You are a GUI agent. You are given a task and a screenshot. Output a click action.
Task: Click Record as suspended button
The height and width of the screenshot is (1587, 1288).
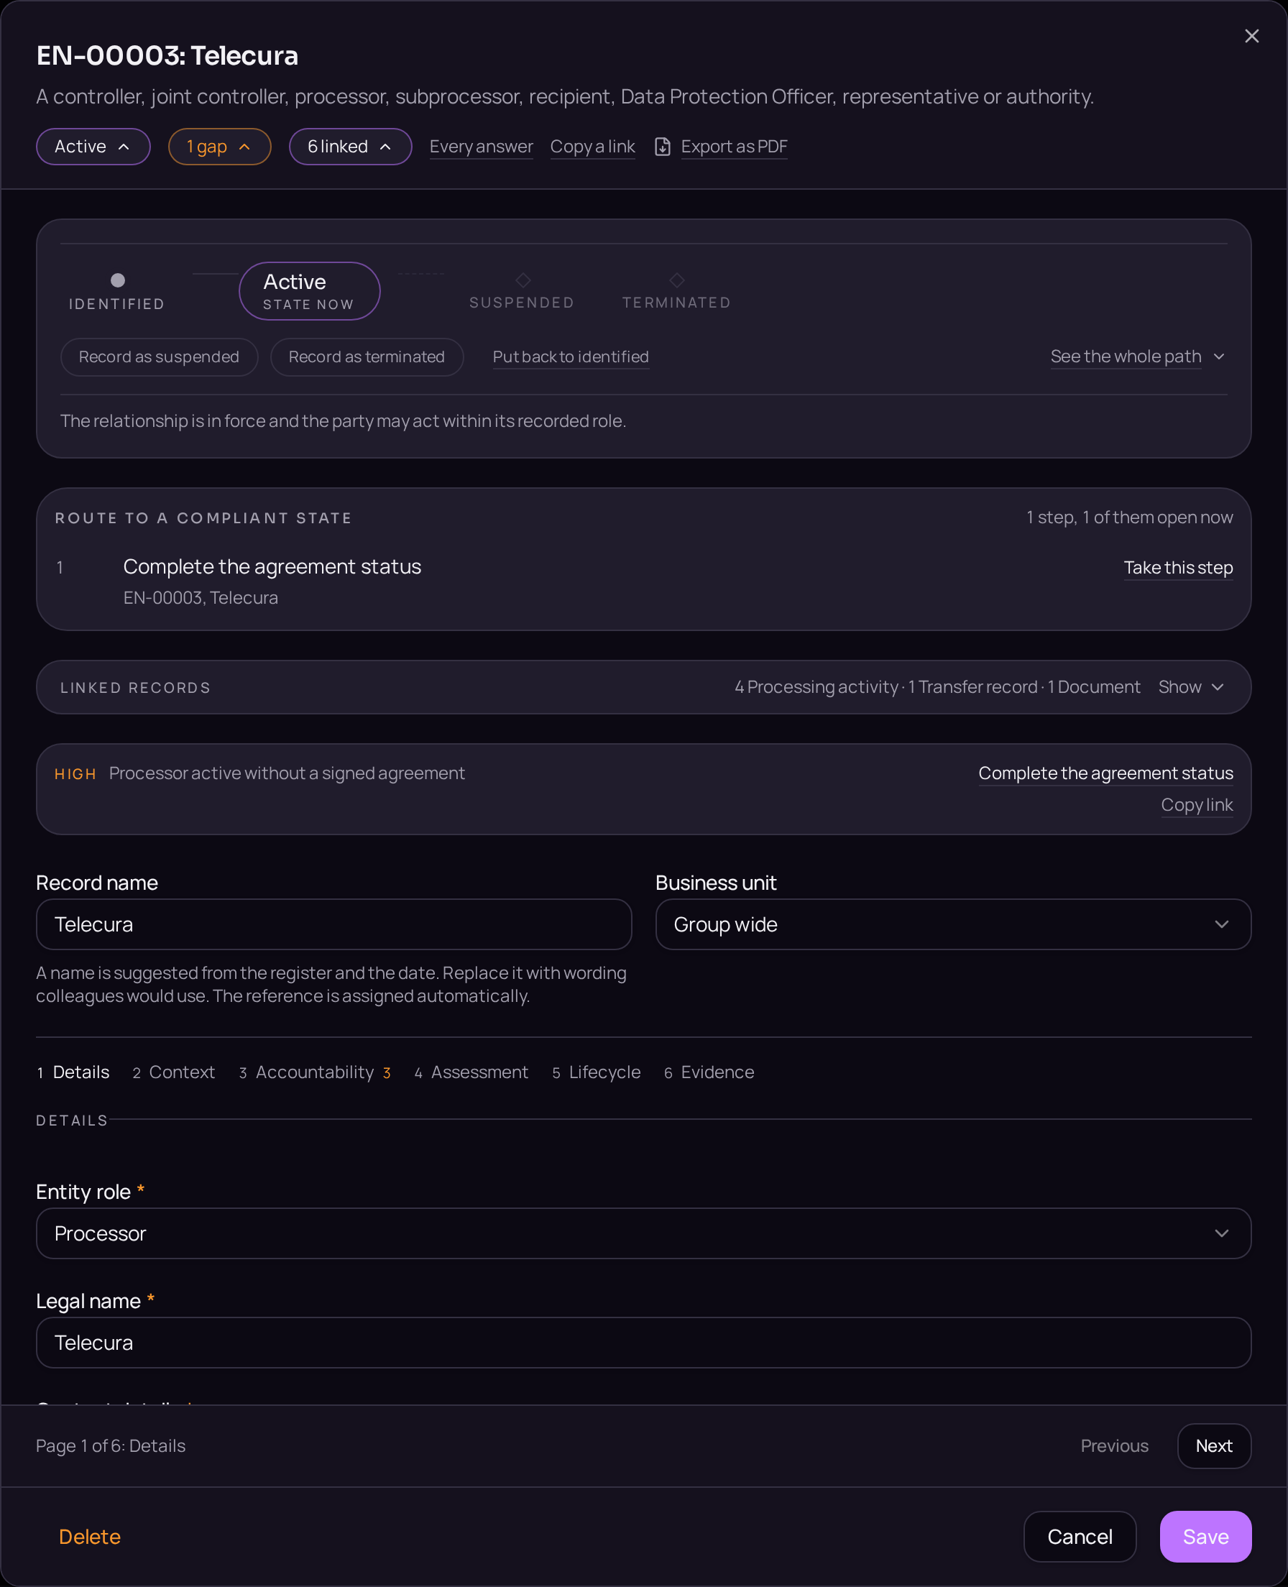pyautogui.click(x=160, y=357)
